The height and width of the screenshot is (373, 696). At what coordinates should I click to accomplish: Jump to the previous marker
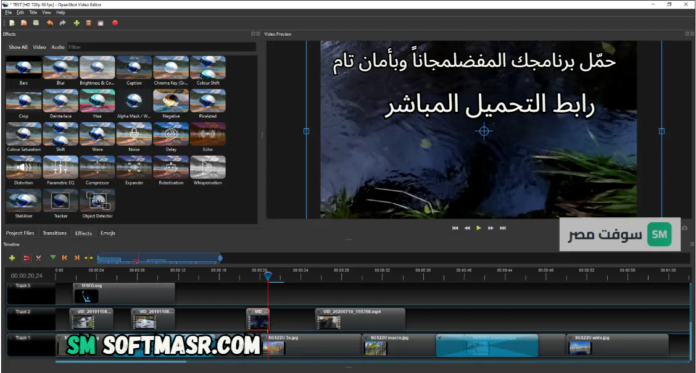pyautogui.click(x=65, y=258)
